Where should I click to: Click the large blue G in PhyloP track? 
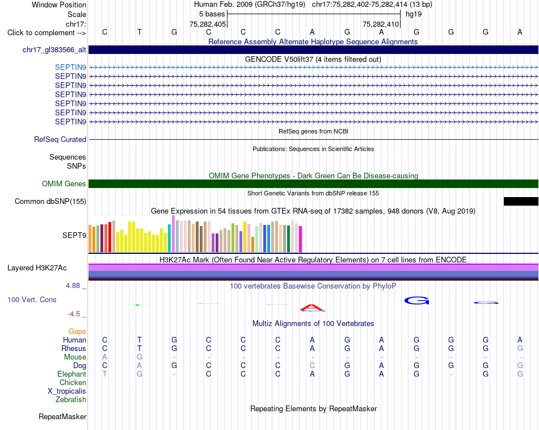click(x=416, y=300)
